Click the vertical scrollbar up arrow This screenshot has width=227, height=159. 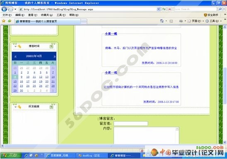(225, 27)
